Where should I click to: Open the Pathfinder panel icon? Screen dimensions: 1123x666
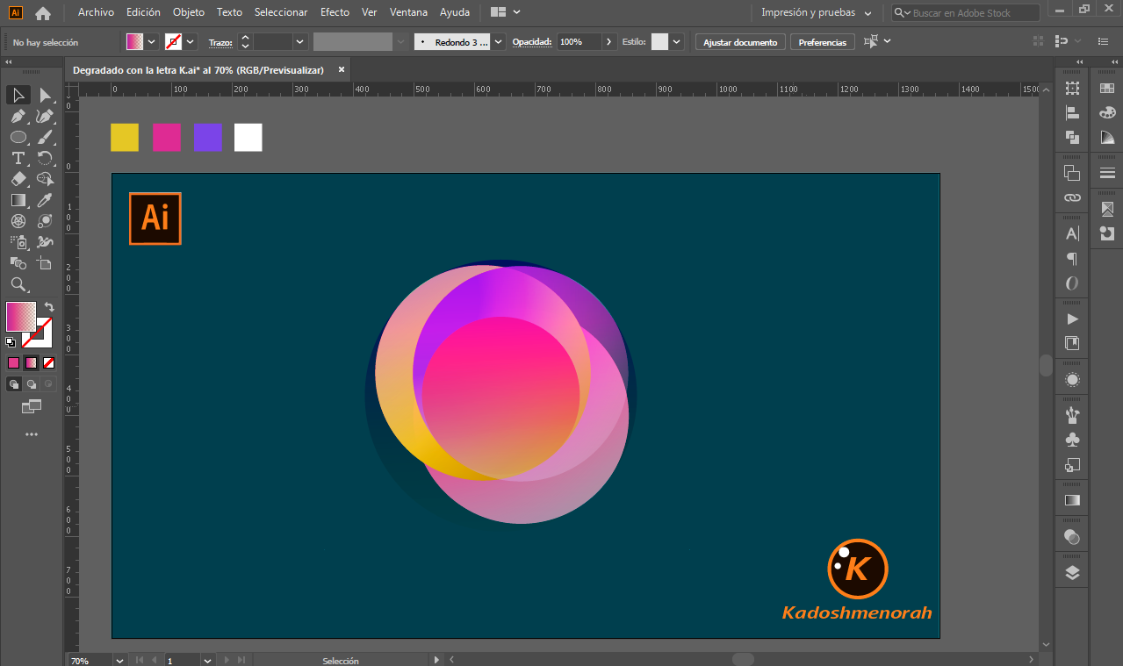pos(1072,137)
